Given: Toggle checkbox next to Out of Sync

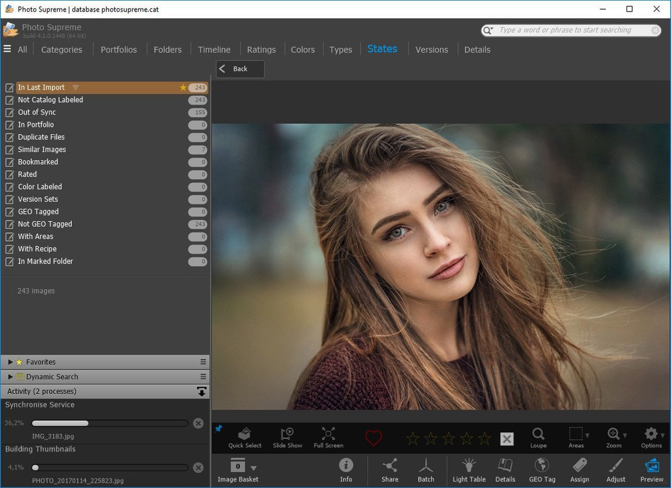Looking at the screenshot, I should 9,113.
